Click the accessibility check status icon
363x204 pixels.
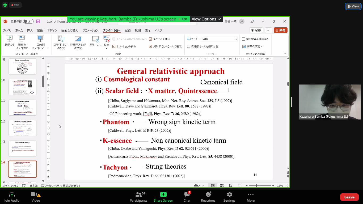43,186
